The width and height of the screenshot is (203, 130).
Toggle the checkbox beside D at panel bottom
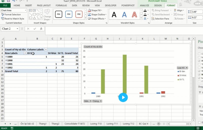(x=199, y=122)
